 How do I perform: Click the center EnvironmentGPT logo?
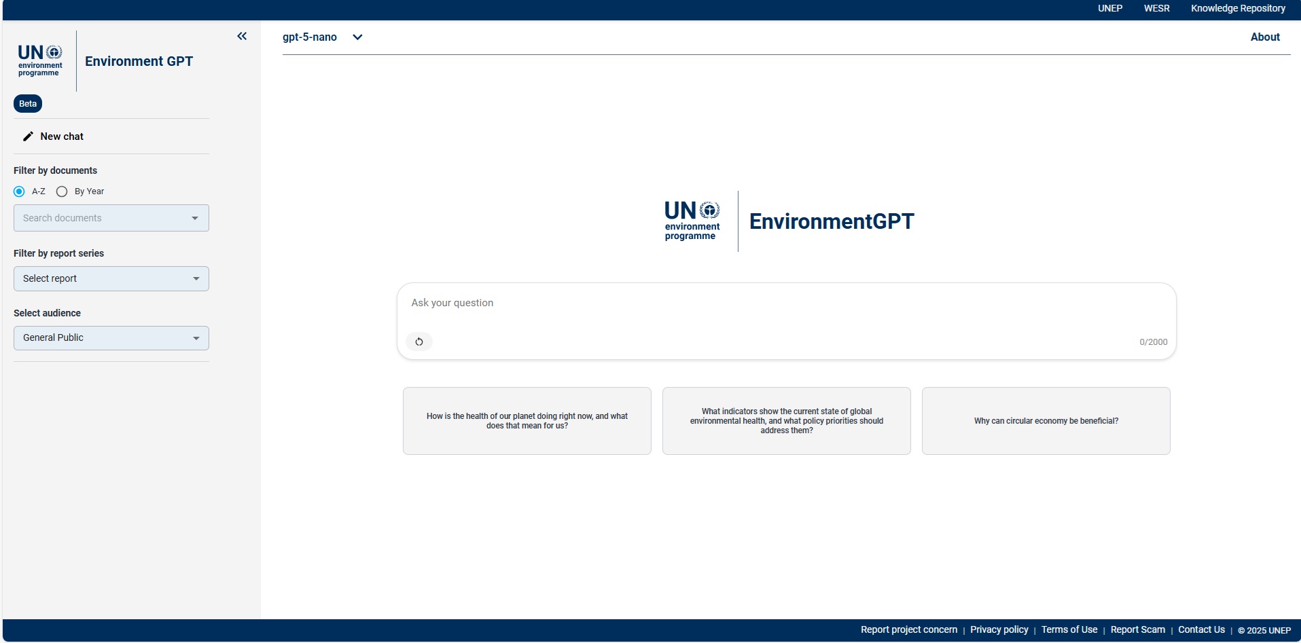[x=789, y=221]
